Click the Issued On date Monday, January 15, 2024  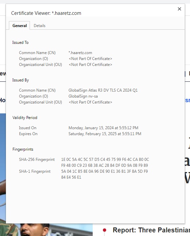point(104,128)
